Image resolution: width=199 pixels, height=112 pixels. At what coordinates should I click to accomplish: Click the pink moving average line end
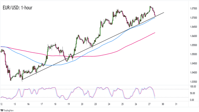click(155, 33)
